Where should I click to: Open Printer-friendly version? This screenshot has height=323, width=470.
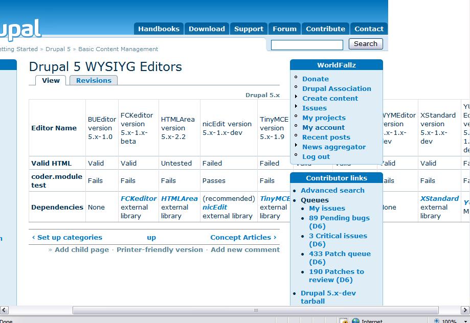coord(160,249)
